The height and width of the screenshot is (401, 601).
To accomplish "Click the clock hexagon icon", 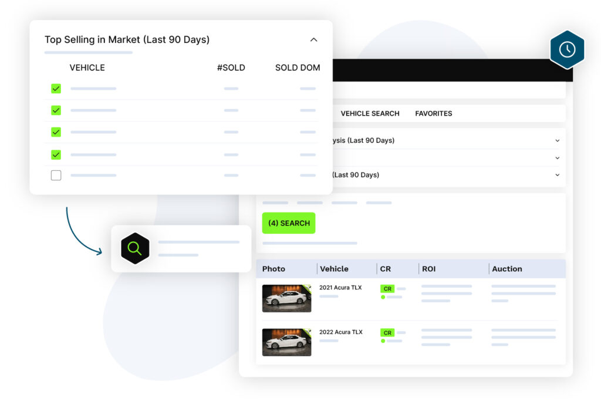I will (567, 50).
